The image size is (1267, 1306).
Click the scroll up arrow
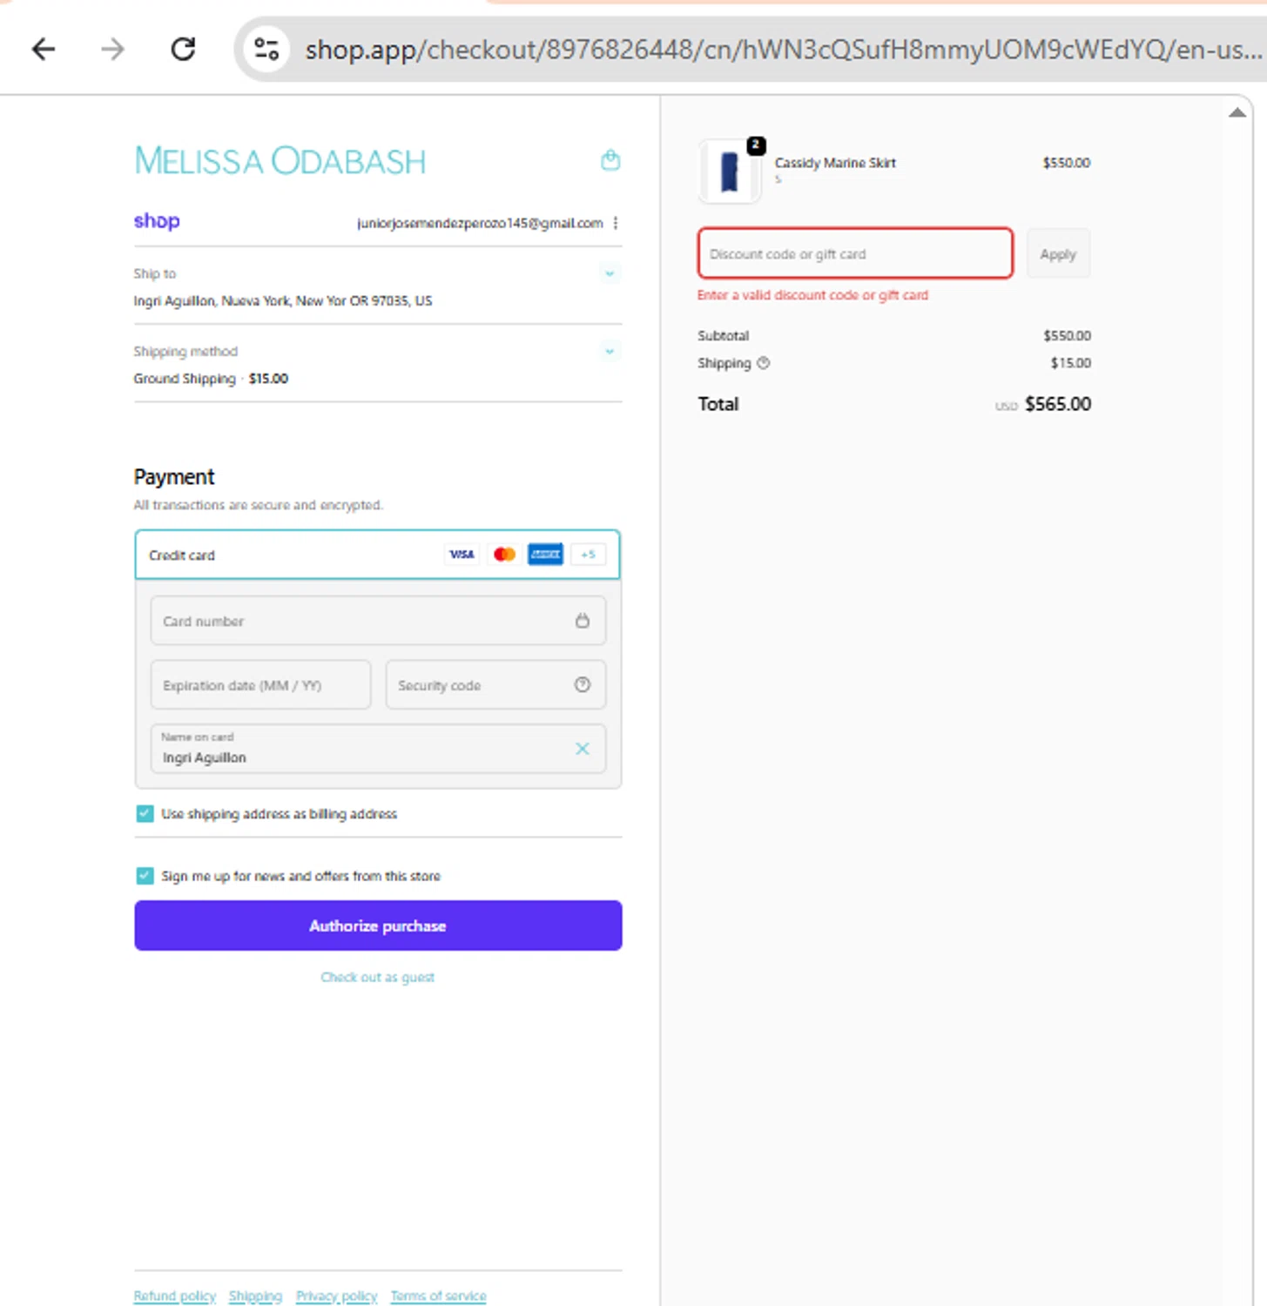[1237, 112]
